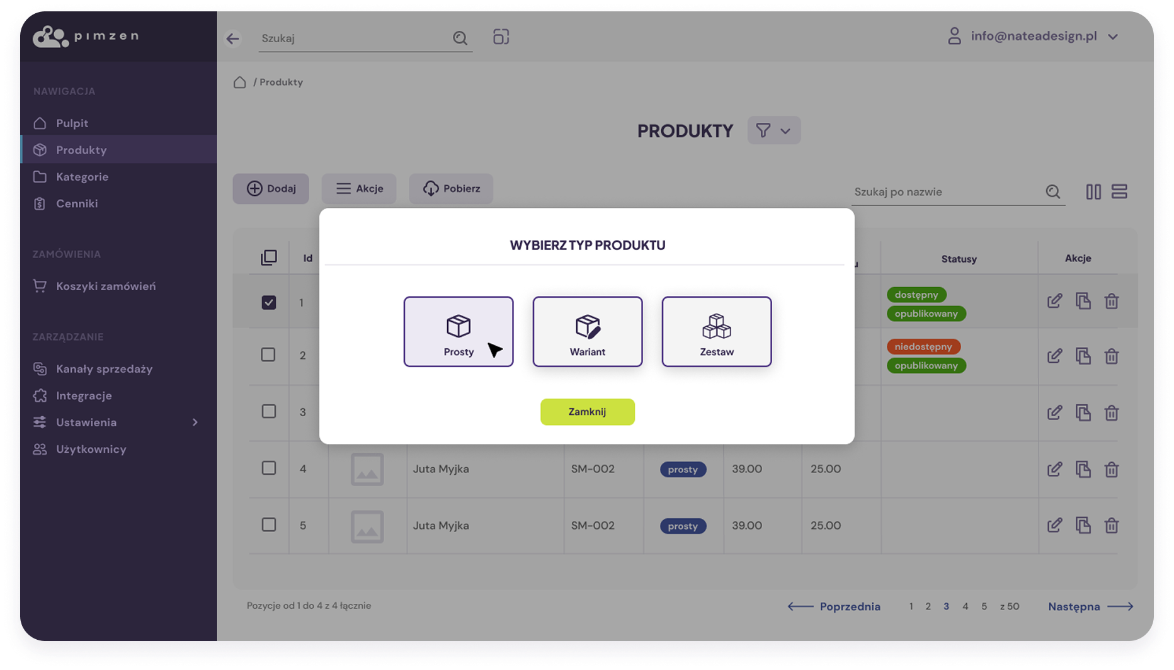Delete product in row 5
1174x670 pixels.
[1112, 525]
